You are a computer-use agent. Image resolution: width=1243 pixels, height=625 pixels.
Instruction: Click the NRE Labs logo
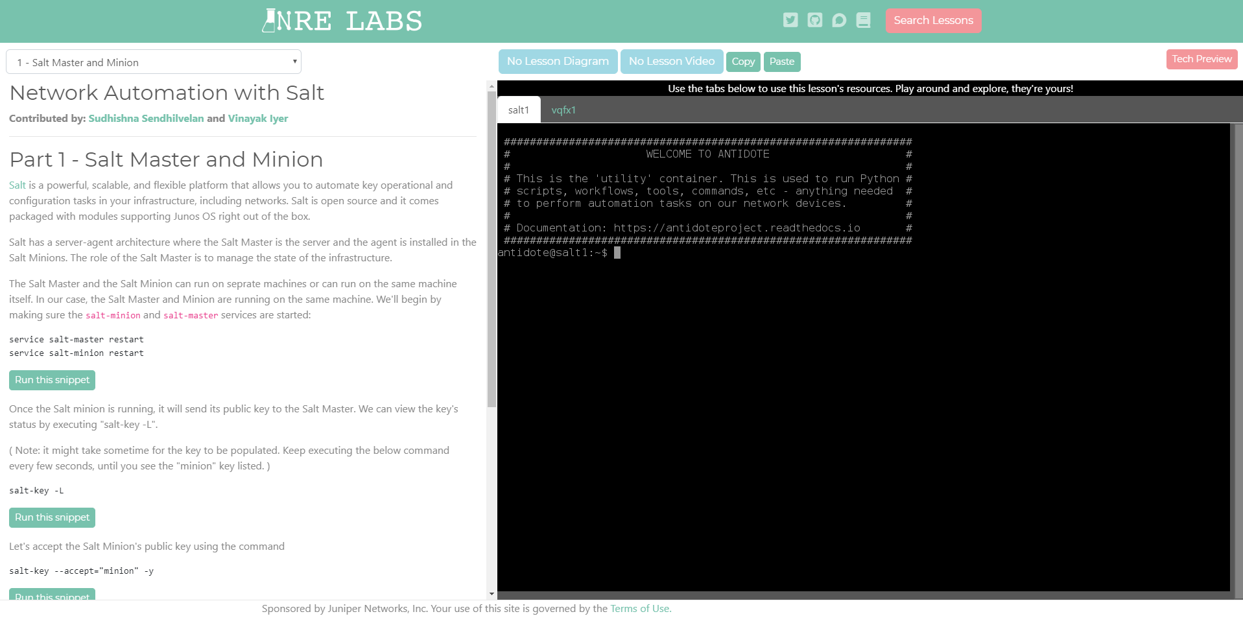coord(342,21)
